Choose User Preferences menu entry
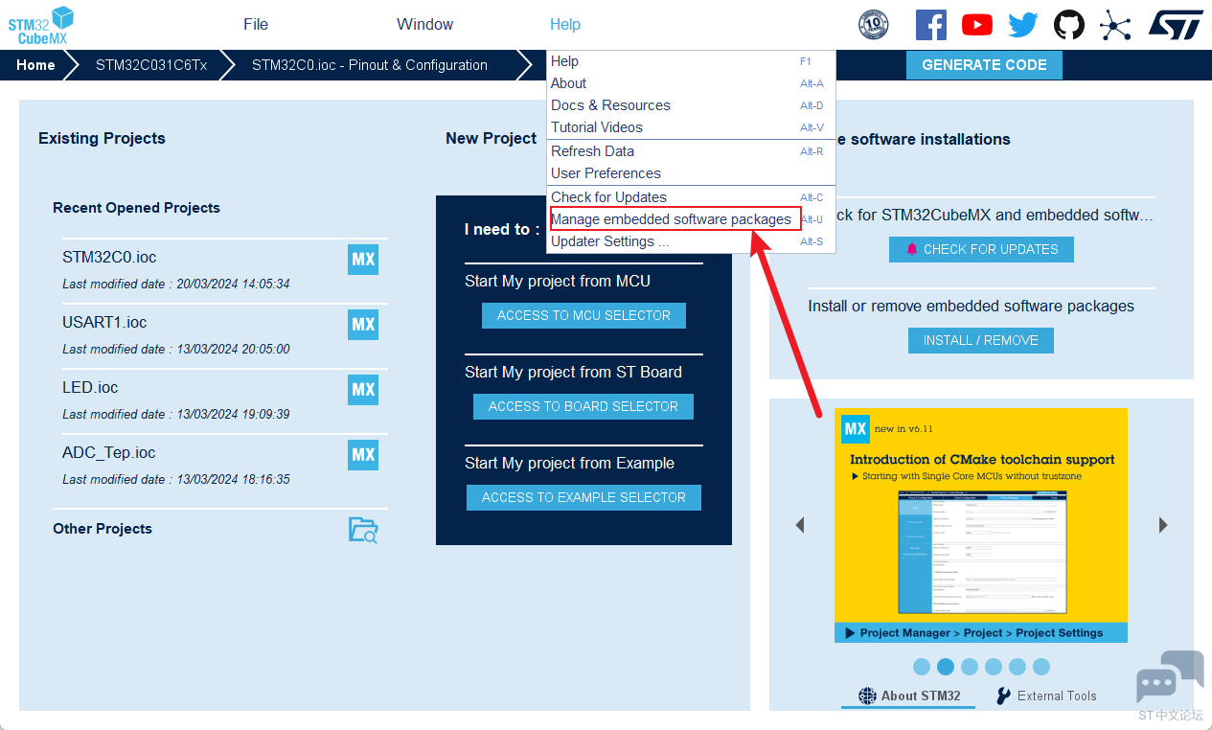 point(691,173)
